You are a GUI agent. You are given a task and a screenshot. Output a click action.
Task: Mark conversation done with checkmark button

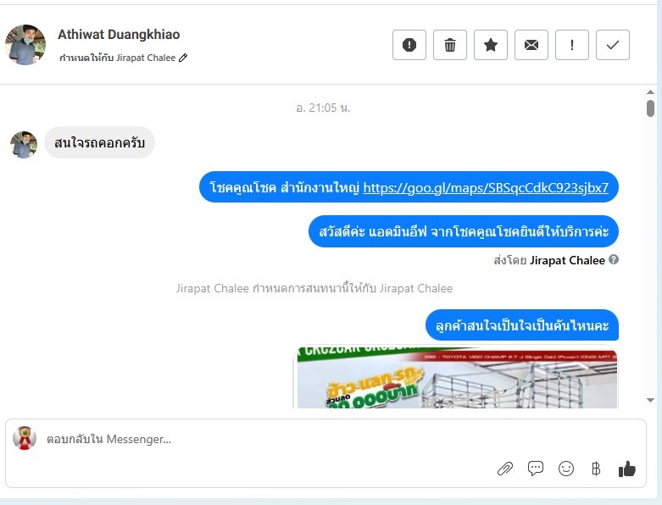tap(613, 45)
